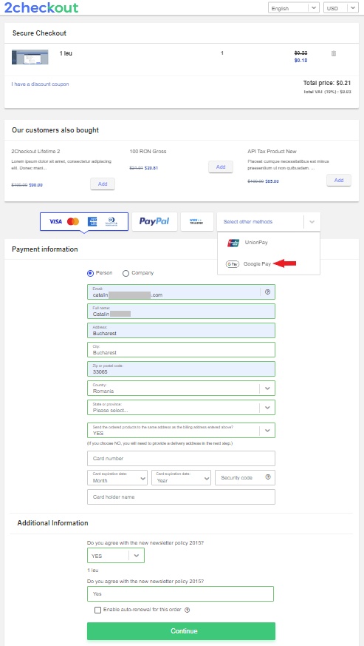Focus the Card number field
This screenshot has width=364, height=646.
tap(181, 458)
